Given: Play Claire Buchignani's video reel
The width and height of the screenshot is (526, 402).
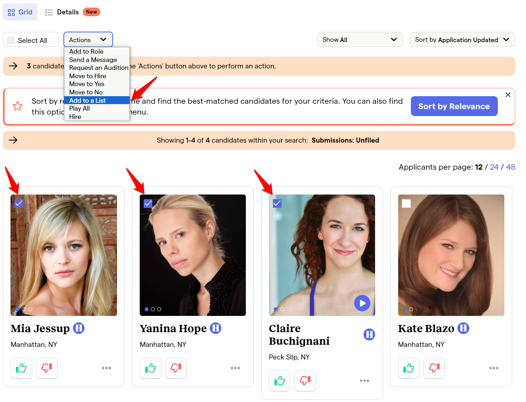Looking at the screenshot, I should 362,303.
